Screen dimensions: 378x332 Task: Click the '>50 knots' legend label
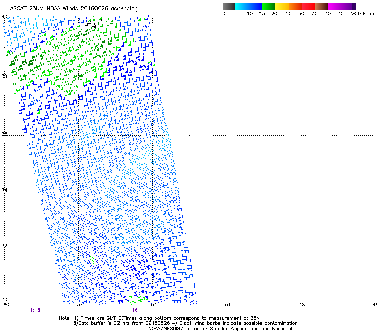[x=363, y=14]
